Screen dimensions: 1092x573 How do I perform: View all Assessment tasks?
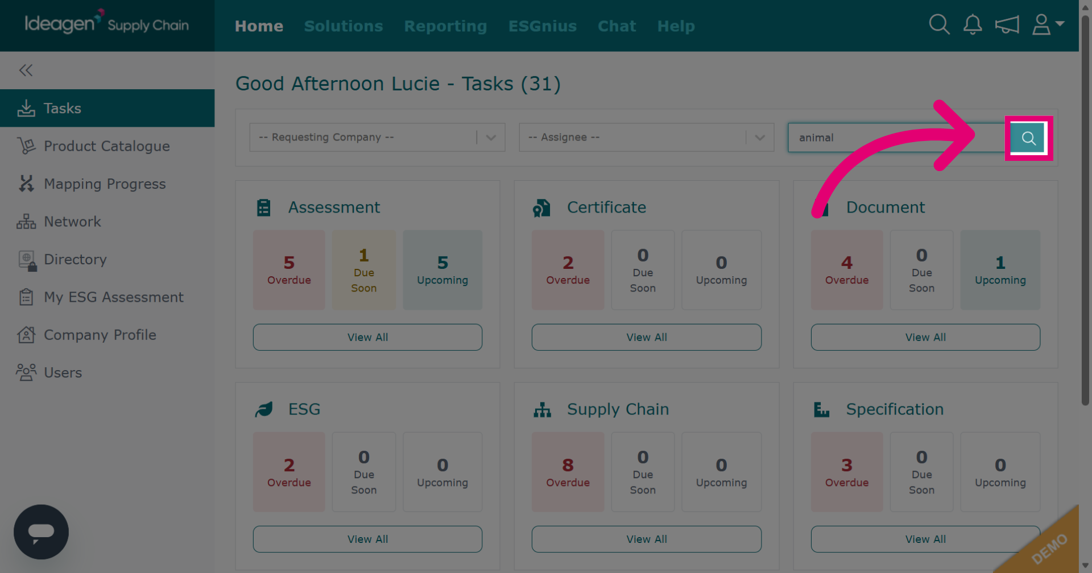[367, 337]
